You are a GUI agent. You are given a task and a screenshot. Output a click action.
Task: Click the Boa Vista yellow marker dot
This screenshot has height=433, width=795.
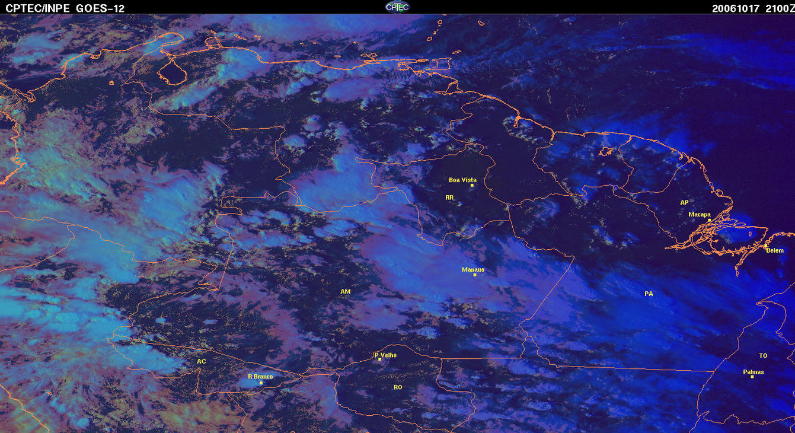[472, 186]
